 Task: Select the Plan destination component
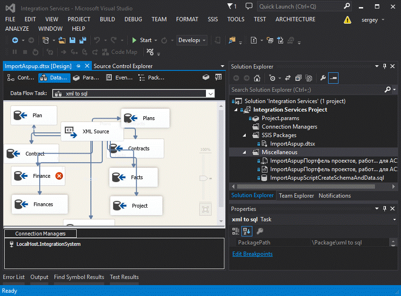34,115
